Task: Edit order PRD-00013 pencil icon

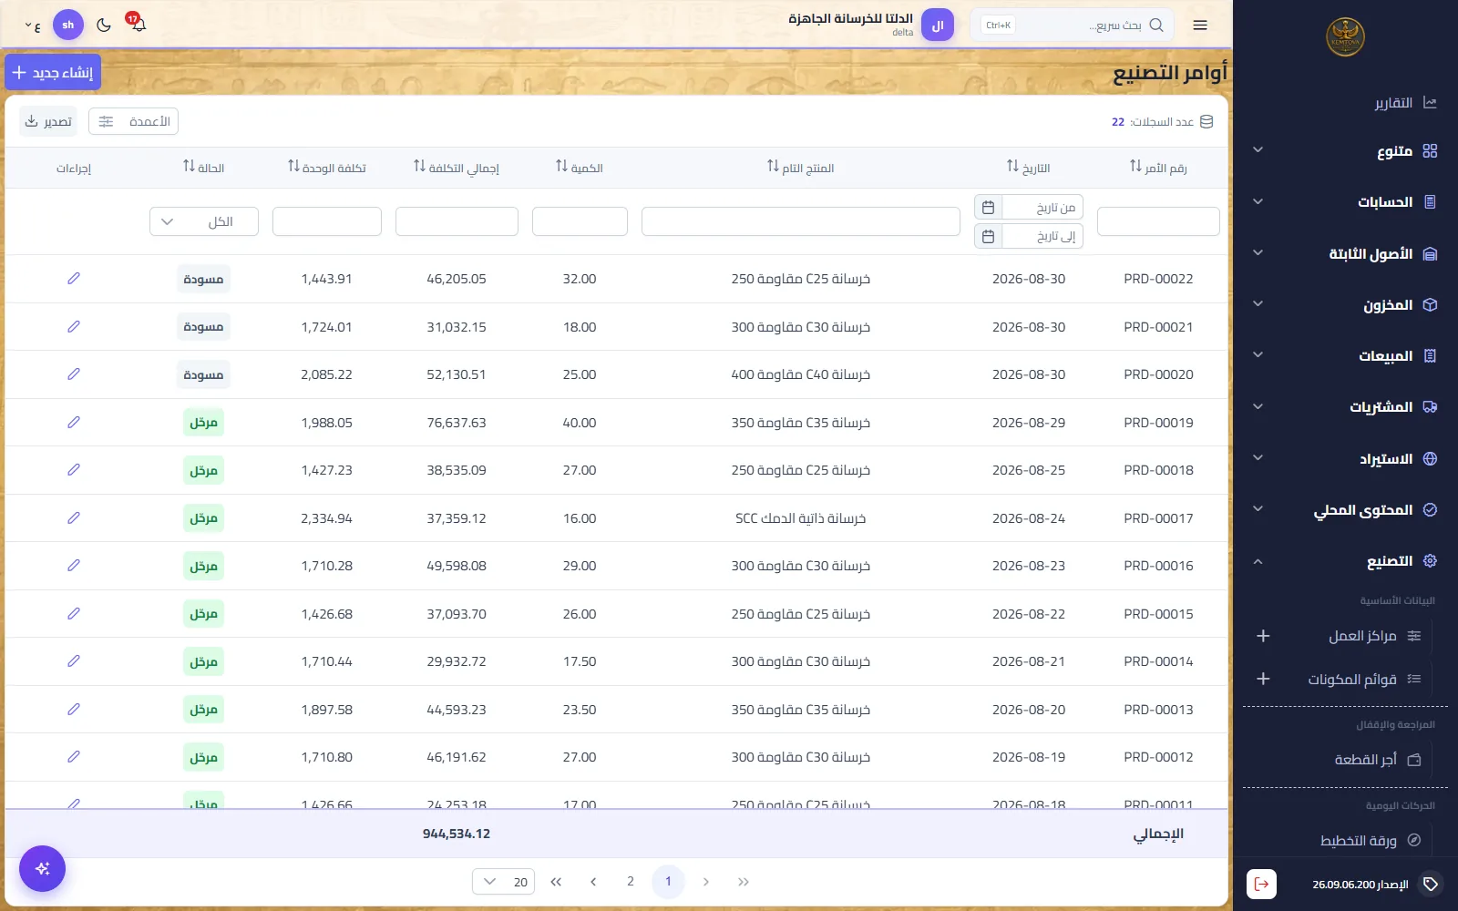Action: pyautogui.click(x=74, y=709)
